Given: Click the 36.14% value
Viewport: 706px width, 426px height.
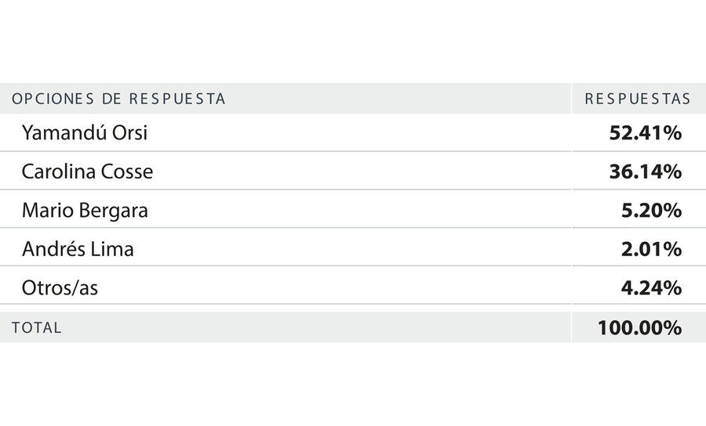Looking at the screenshot, I should [646, 171].
